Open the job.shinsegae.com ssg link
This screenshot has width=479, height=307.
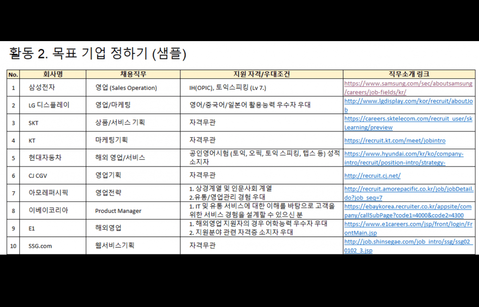click(409, 246)
